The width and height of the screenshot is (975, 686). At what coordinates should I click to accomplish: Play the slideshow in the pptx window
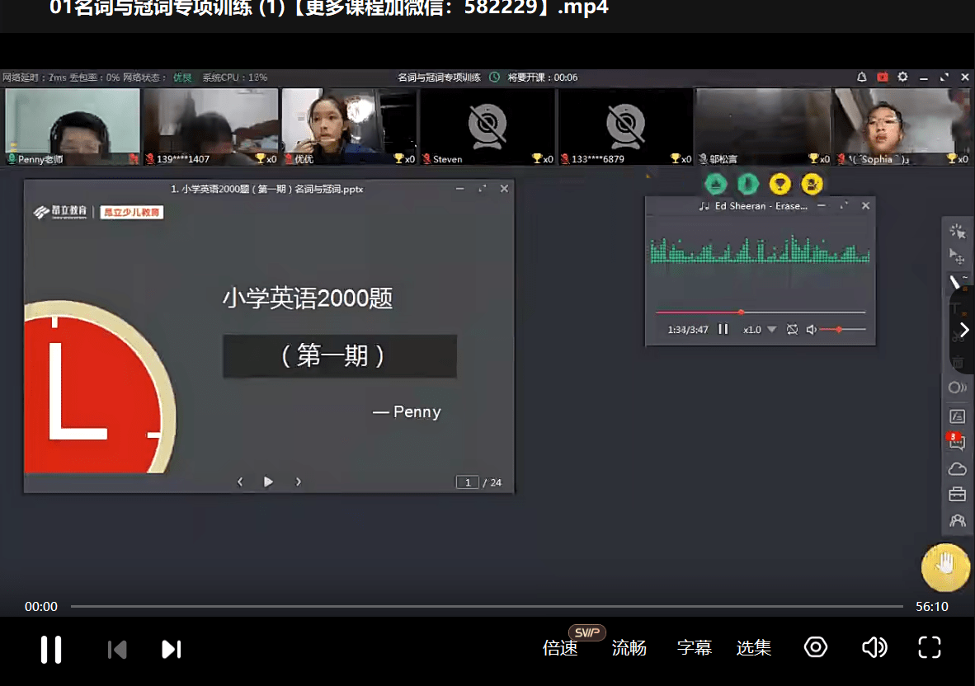268,482
